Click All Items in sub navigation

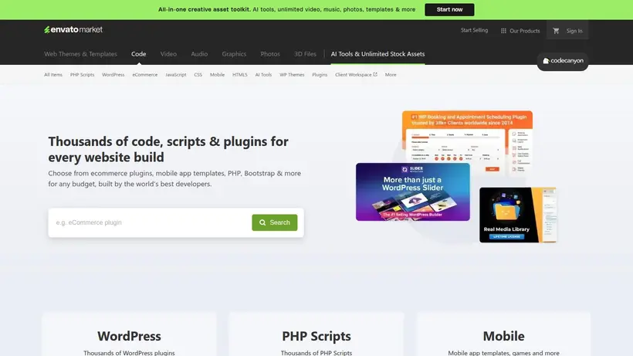[53, 75]
